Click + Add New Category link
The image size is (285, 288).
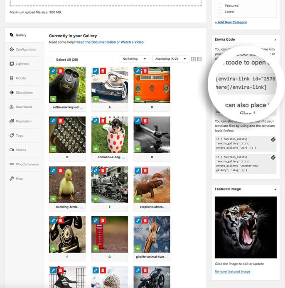pos(231,22)
